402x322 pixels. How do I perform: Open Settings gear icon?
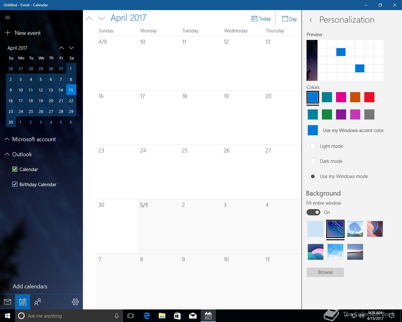(75, 302)
